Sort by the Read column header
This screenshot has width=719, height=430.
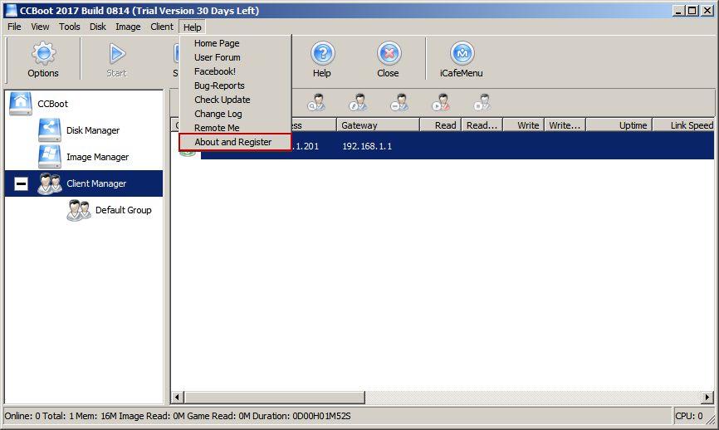click(x=440, y=125)
